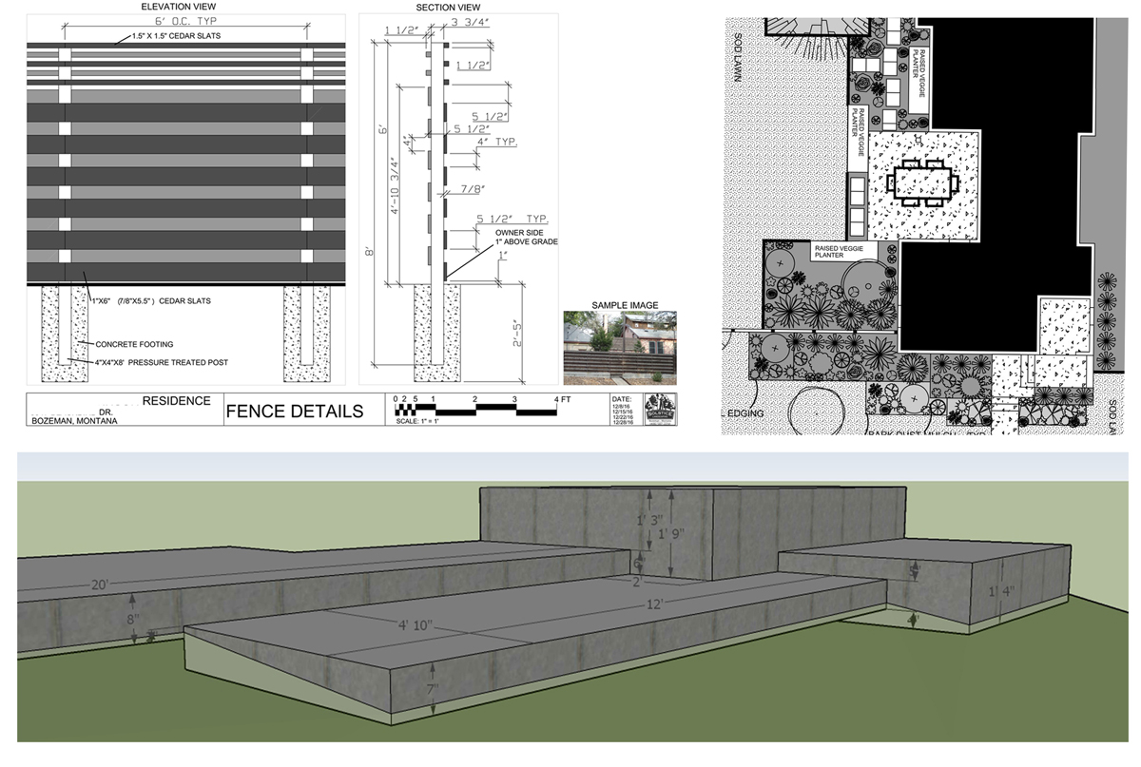
Task: Click the BOZEMAN, MONTANA text
Action: point(74,421)
